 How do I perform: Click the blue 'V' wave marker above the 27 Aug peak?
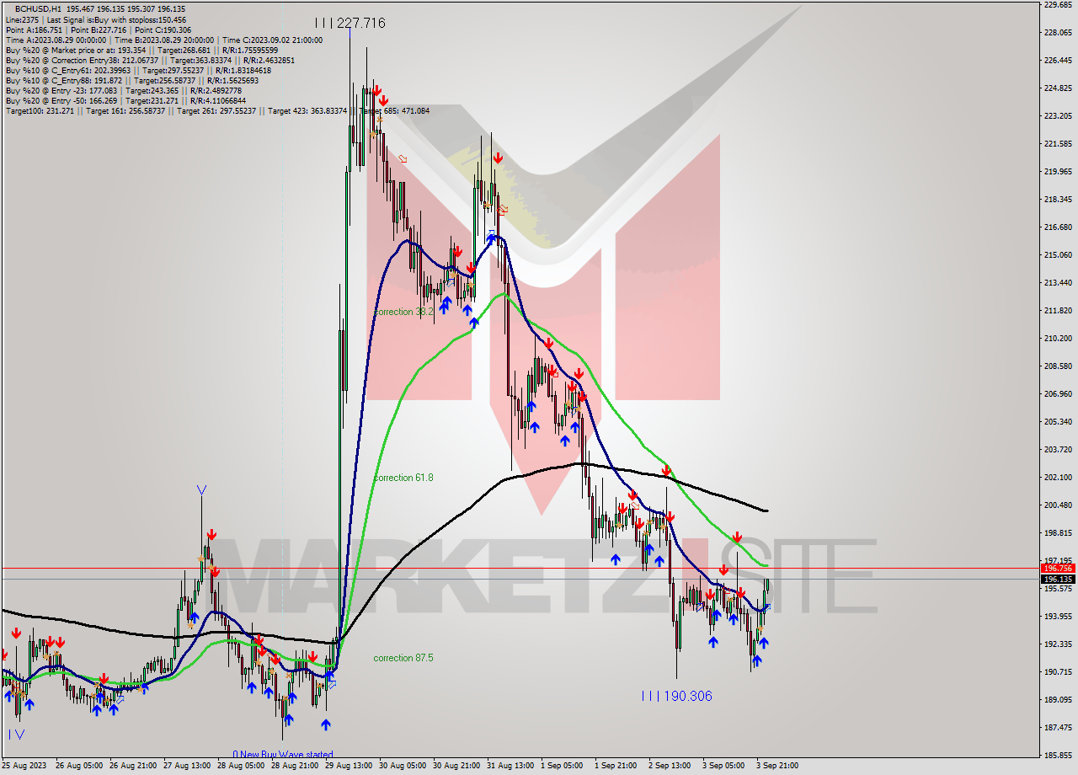[x=202, y=489]
